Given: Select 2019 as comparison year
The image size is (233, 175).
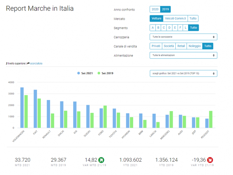Looking at the screenshot, I should (165, 9).
